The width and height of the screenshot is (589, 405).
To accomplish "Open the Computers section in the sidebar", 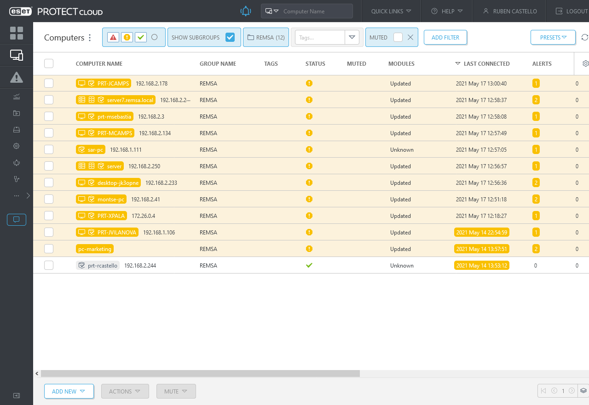I will point(17,56).
